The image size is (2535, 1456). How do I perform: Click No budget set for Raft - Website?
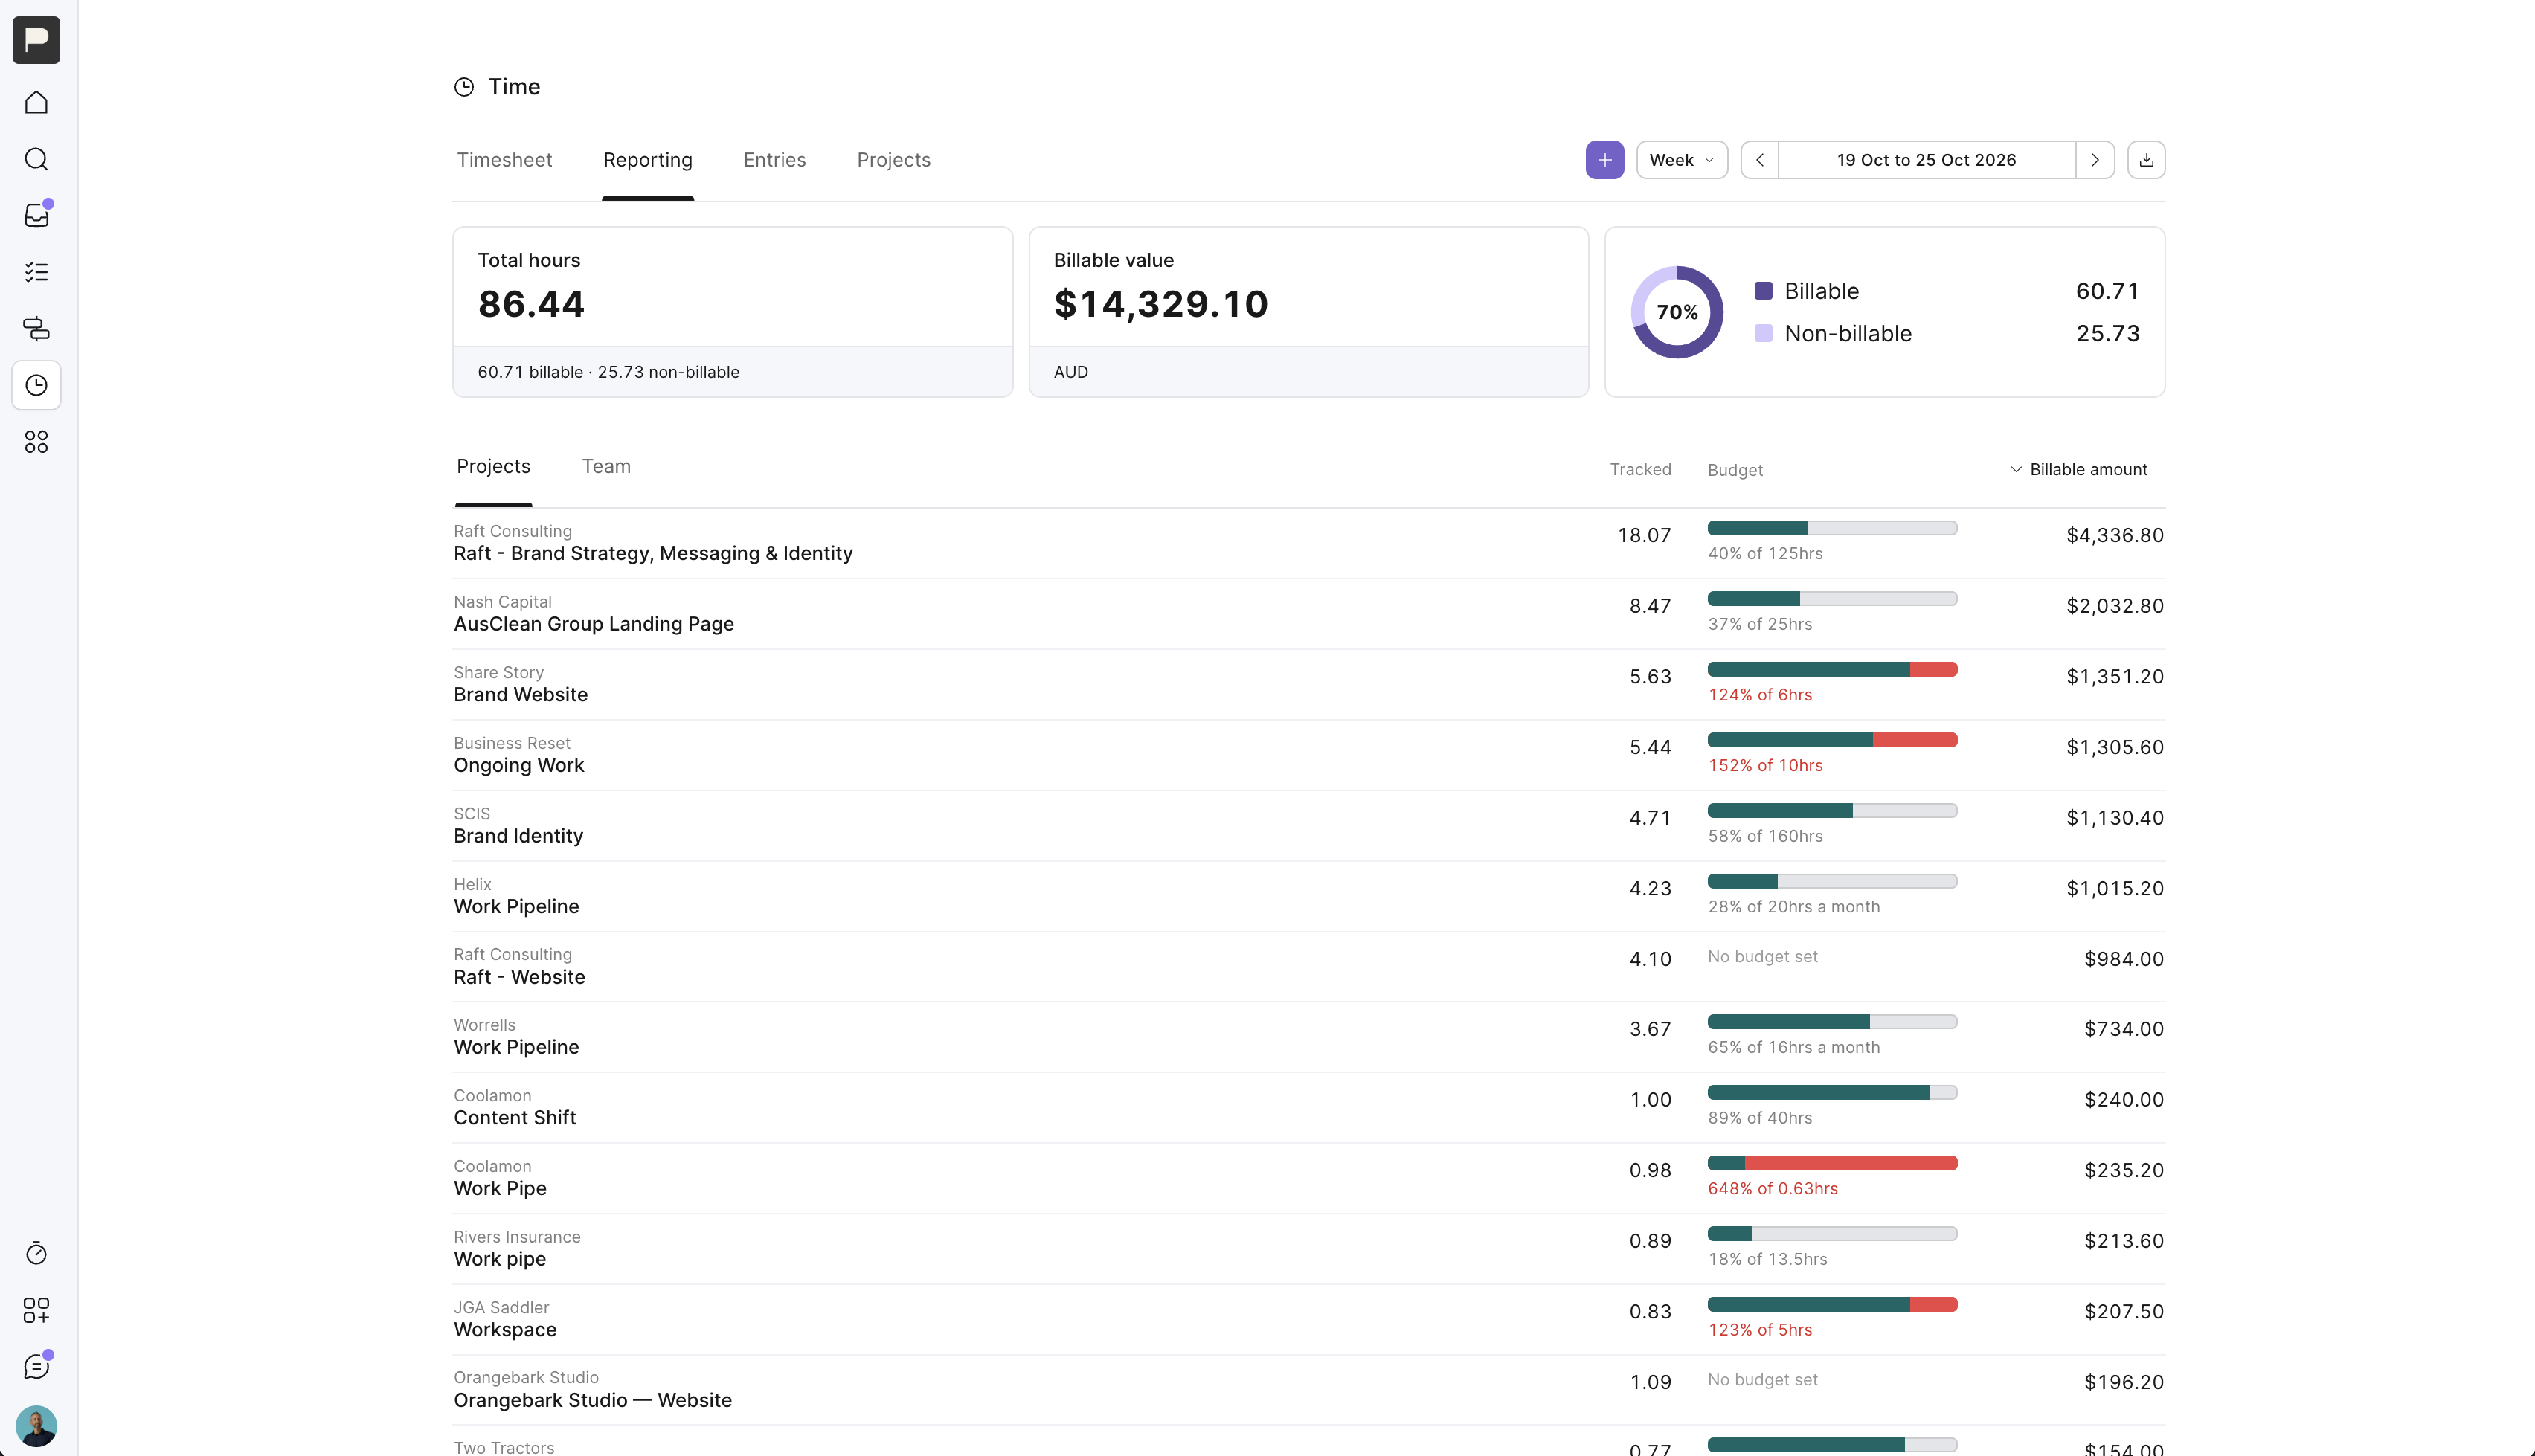(1762, 956)
